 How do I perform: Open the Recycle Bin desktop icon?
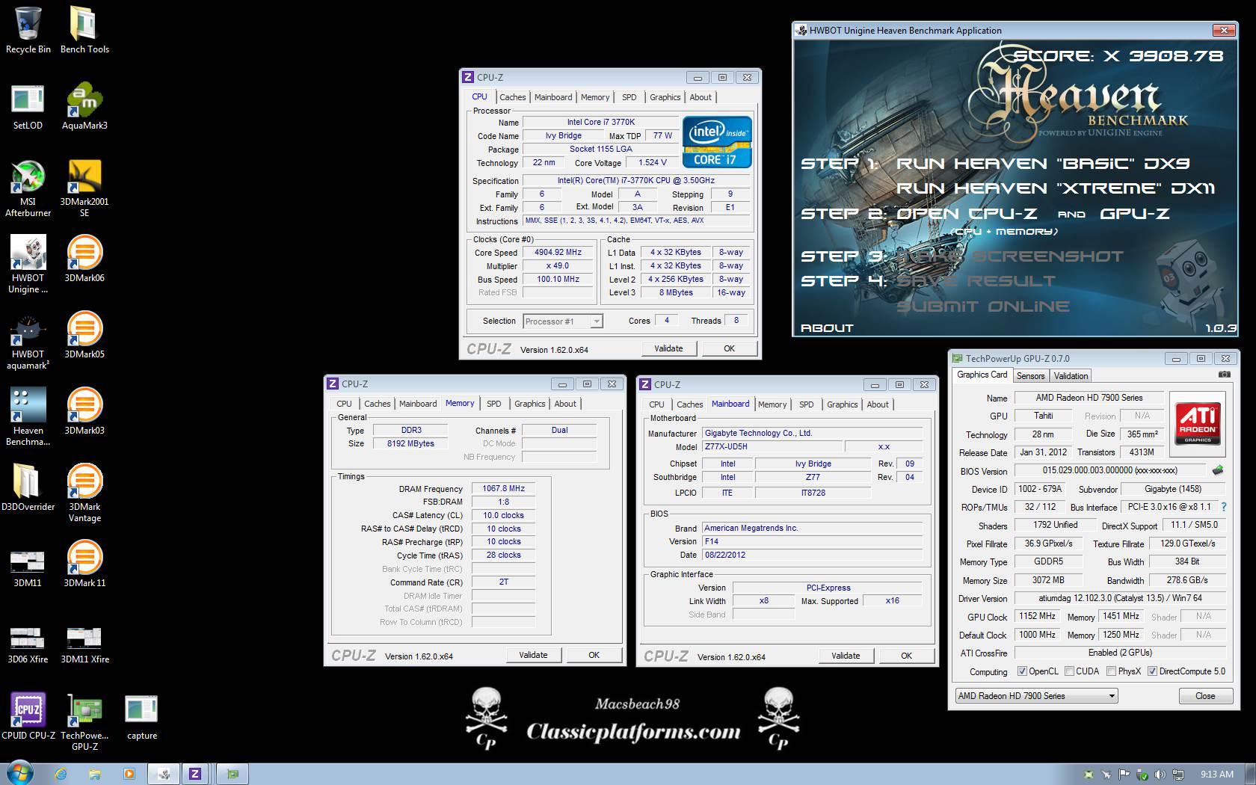point(28,30)
